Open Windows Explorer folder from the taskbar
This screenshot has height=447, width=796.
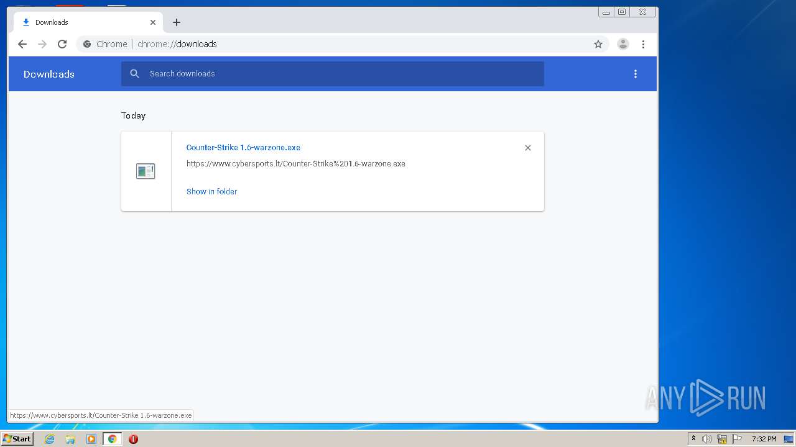point(70,439)
